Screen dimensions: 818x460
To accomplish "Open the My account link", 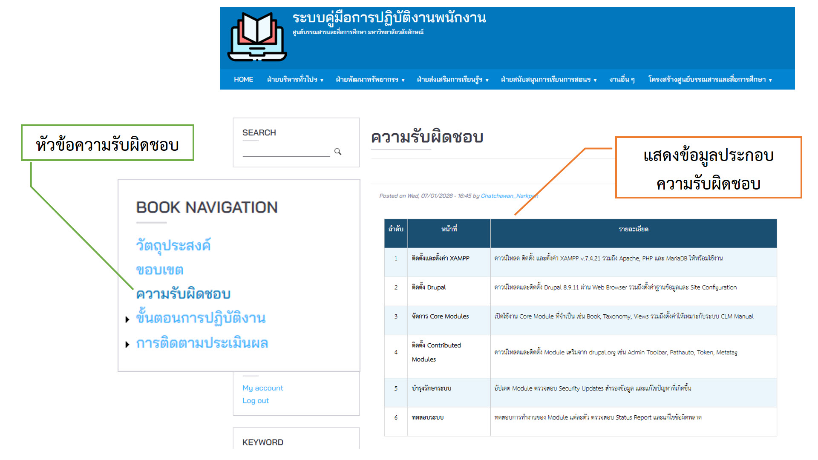I will [262, 388].
